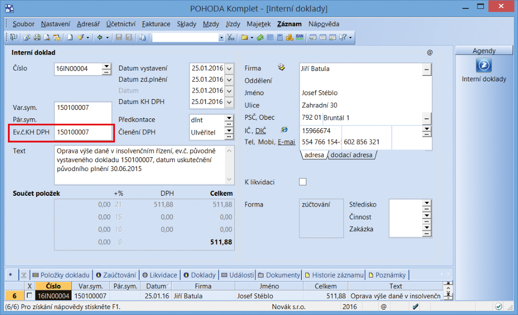The height and width of the screenshot is (315, 518).
Task: Click the Agendy panel header
Action: pos(483,50)
